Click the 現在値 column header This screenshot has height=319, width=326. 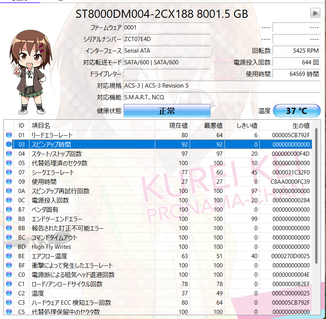tap(172, 126)
